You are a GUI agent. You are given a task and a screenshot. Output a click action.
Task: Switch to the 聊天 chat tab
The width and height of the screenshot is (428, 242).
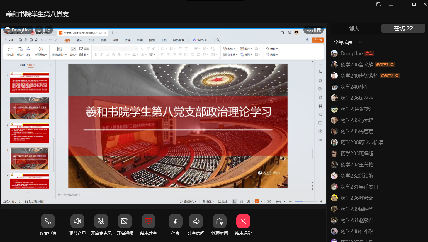[354, 28]
